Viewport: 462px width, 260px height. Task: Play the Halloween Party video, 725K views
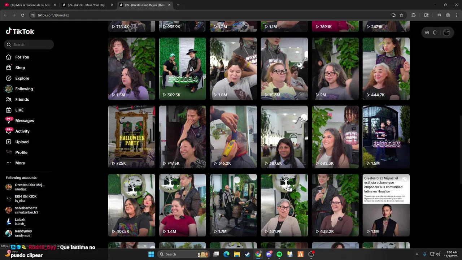[132, 137]
